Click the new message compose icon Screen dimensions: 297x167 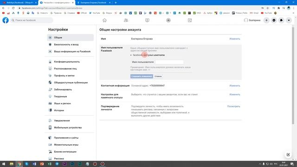coord(288,154)
